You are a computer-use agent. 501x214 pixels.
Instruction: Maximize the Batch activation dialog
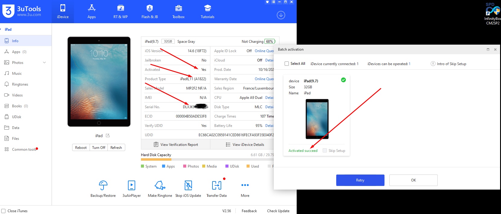tap(488, 49)
